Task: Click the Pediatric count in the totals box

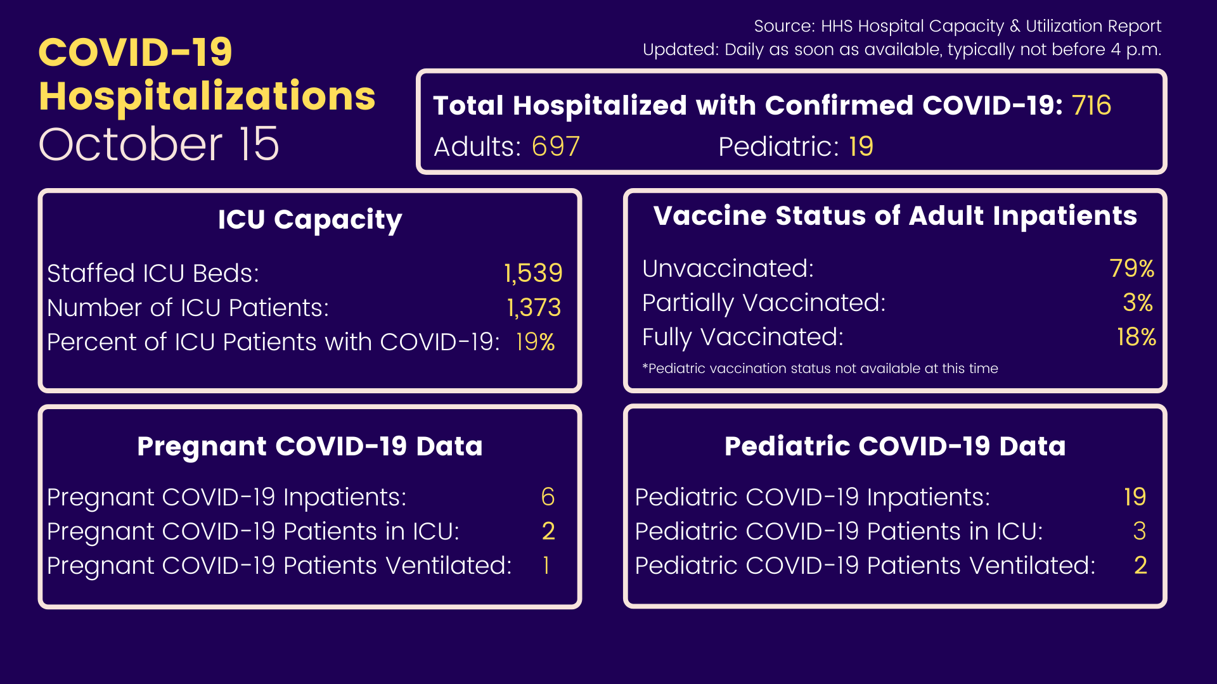Action: pos(861,147)
